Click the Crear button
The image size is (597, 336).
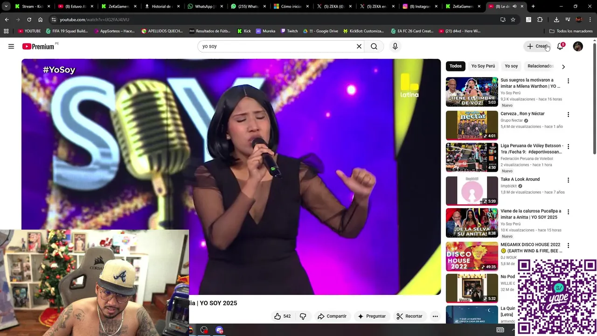(537, 46)
